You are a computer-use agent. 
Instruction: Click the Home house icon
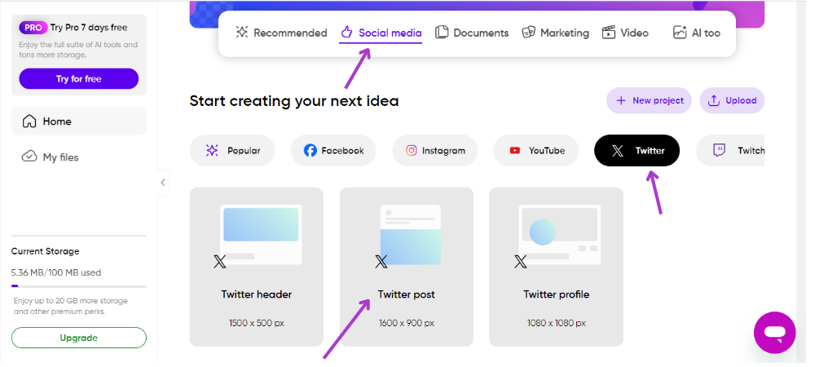(29, 122)
